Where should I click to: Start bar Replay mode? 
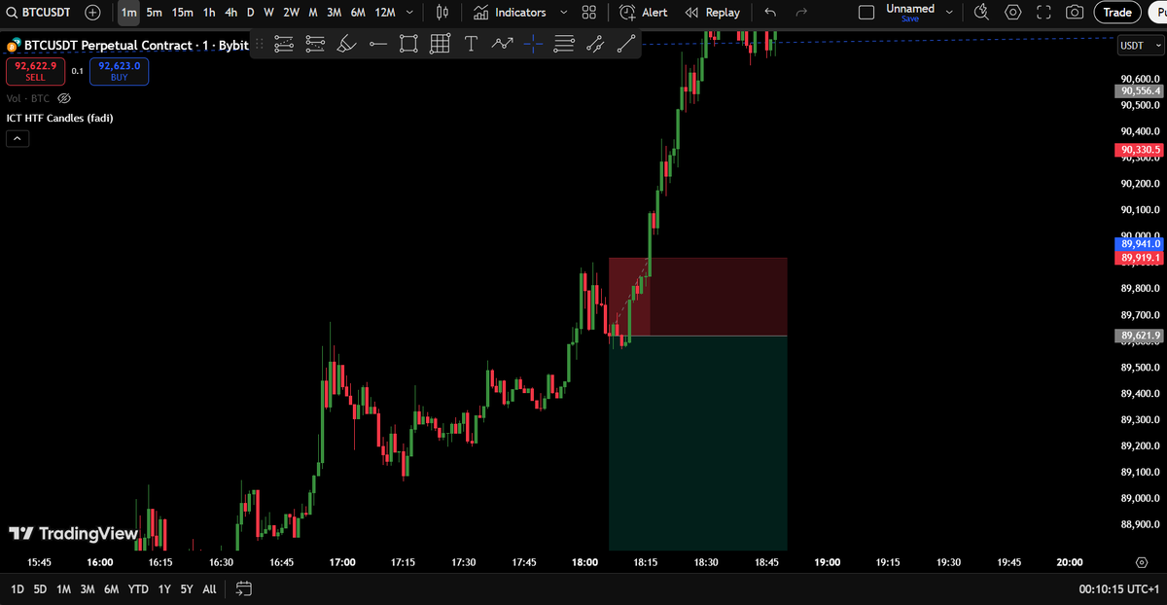click(x=713, y=13)
